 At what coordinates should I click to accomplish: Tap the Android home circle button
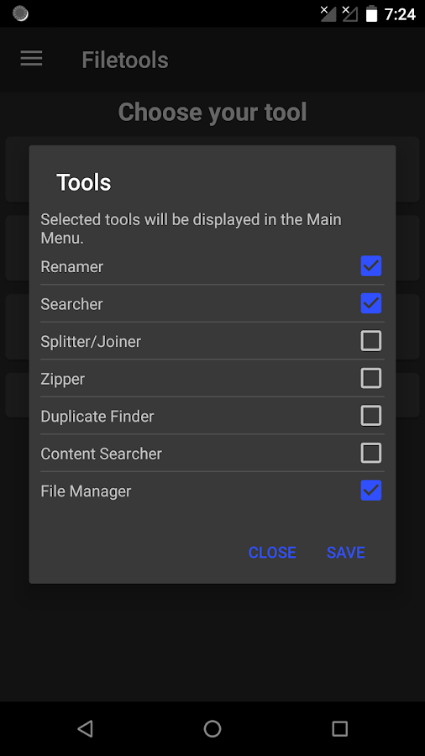pyautogui.click(x=212, y=728)
